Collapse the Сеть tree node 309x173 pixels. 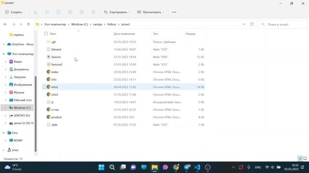pyautogui.click(x=3, y=133)
